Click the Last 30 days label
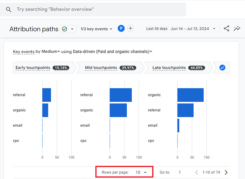 (157, 29)
